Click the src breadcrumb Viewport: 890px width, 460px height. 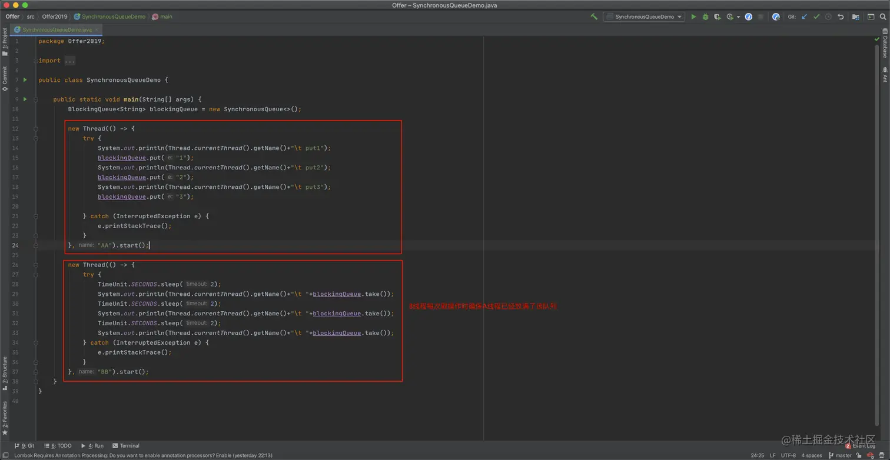[31, 17]
